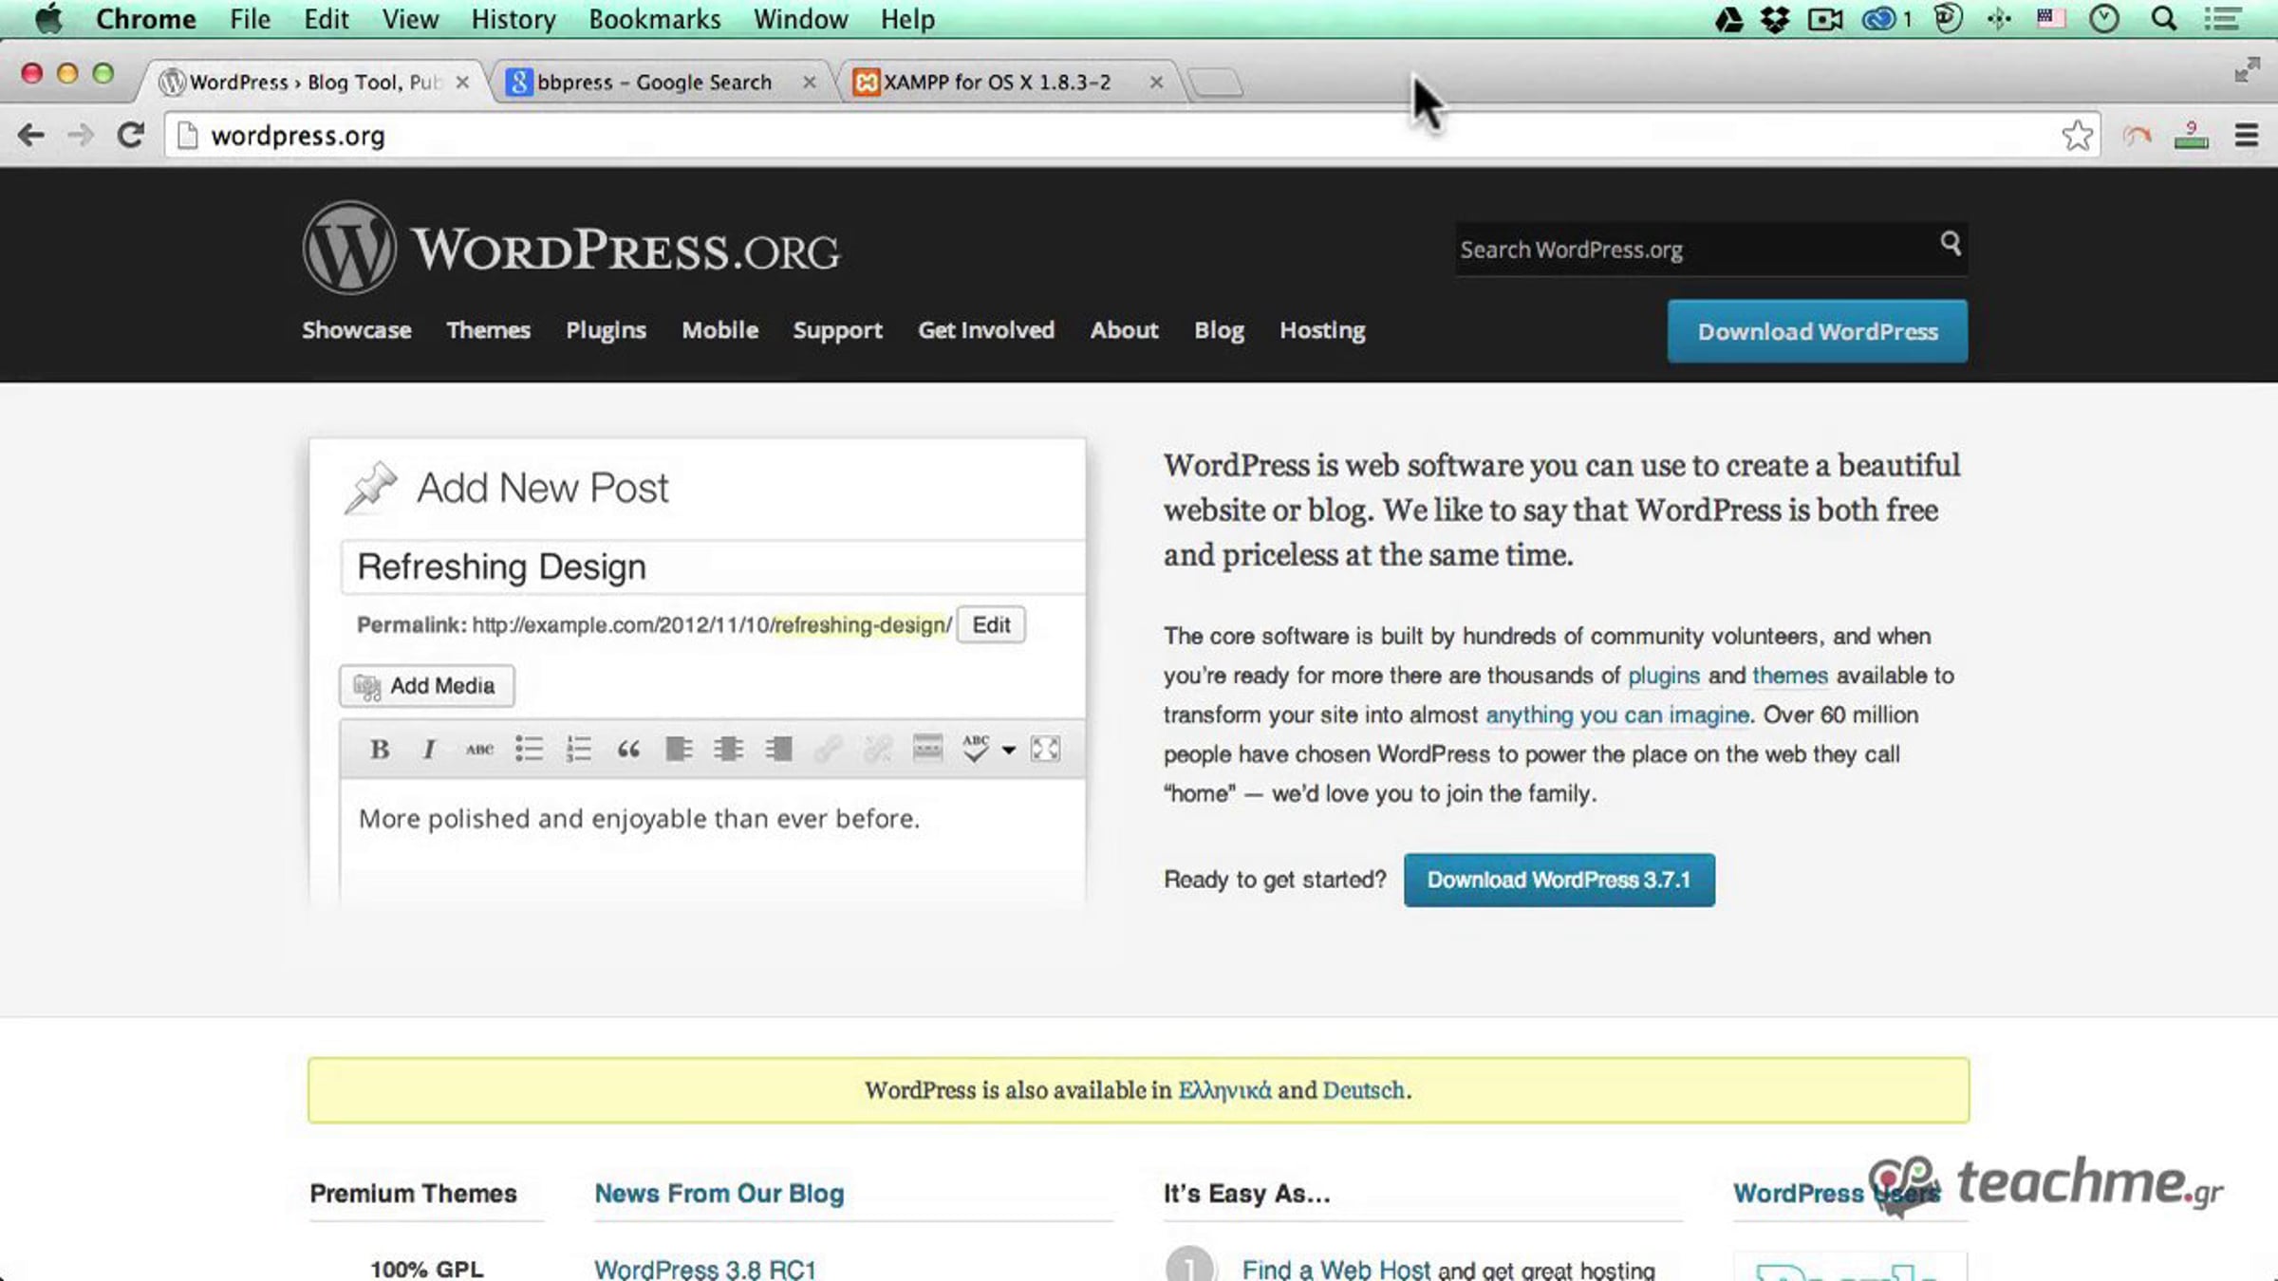Image resolution: width=2278 pixels, height=1281 pixels.
Task: Open the Plugins navigation link
Action: (606, 330)
